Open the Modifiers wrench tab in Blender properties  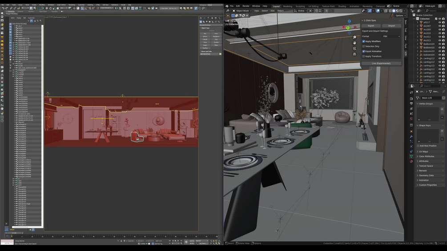411,136
